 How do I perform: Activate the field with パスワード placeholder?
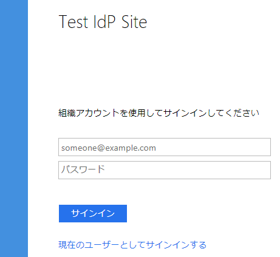165,170
